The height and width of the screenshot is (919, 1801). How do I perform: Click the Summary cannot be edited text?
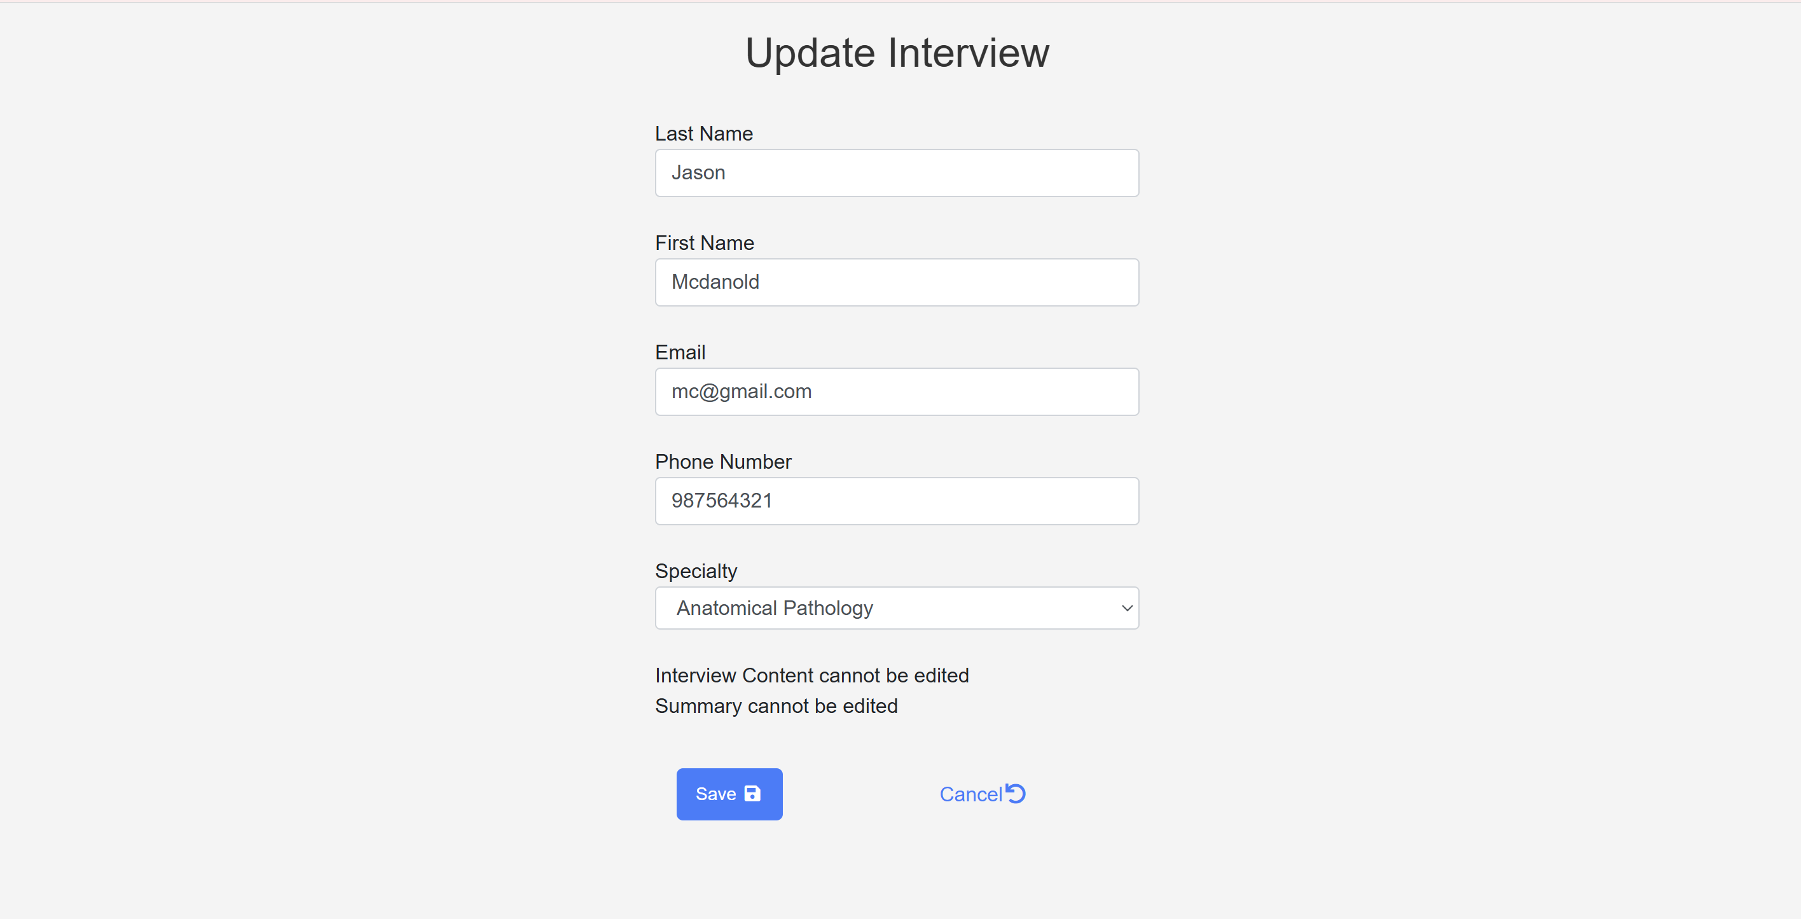tap(776, 707)
